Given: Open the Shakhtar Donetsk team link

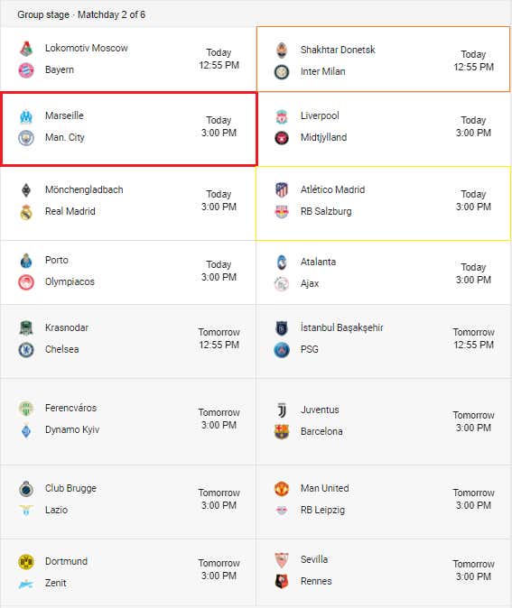Looking at the screenshot, I should click(x=338, y=50).
